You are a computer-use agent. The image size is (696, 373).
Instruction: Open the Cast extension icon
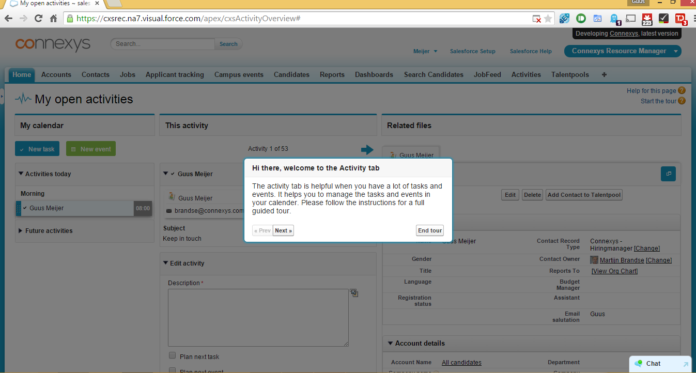tap(630, 19)
